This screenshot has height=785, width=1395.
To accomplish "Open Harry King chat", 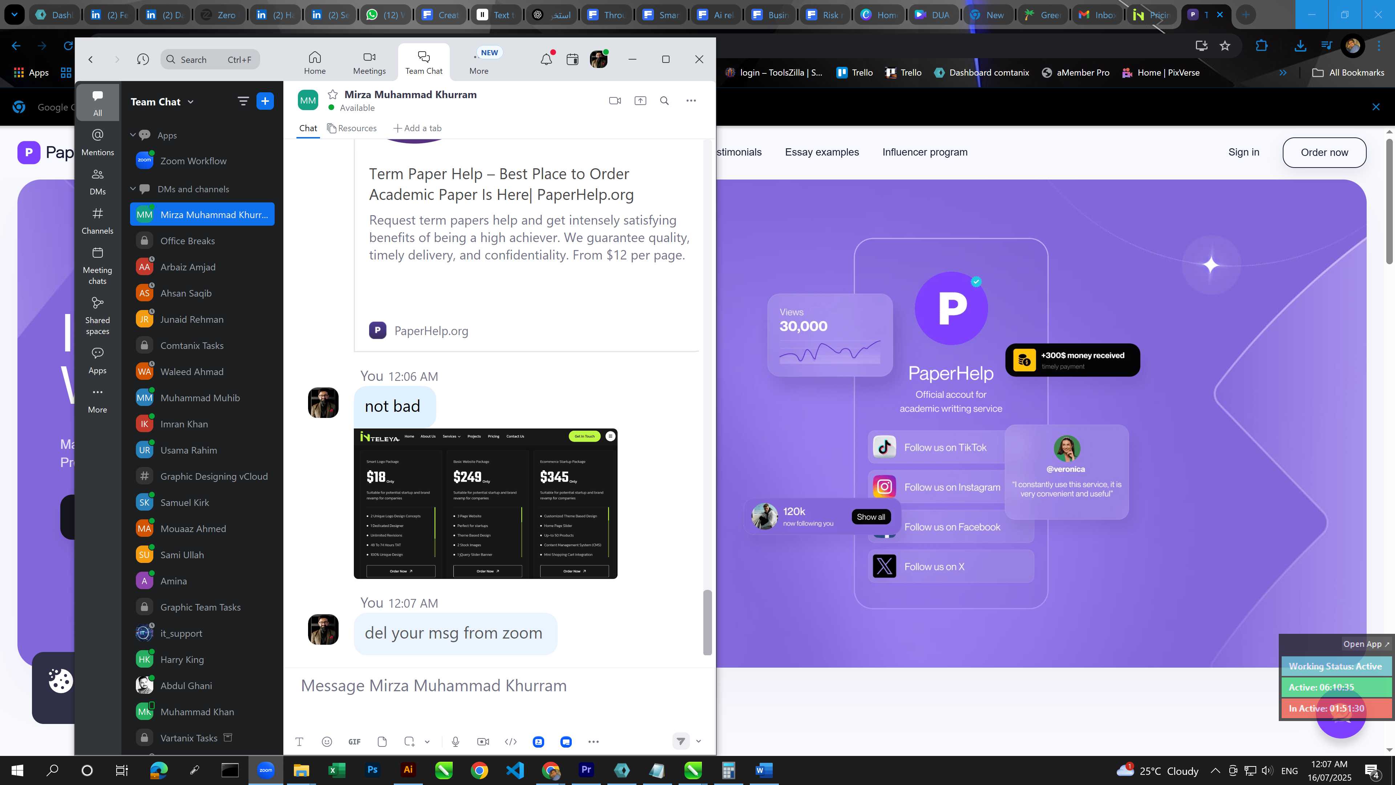I will pos(202,659).
